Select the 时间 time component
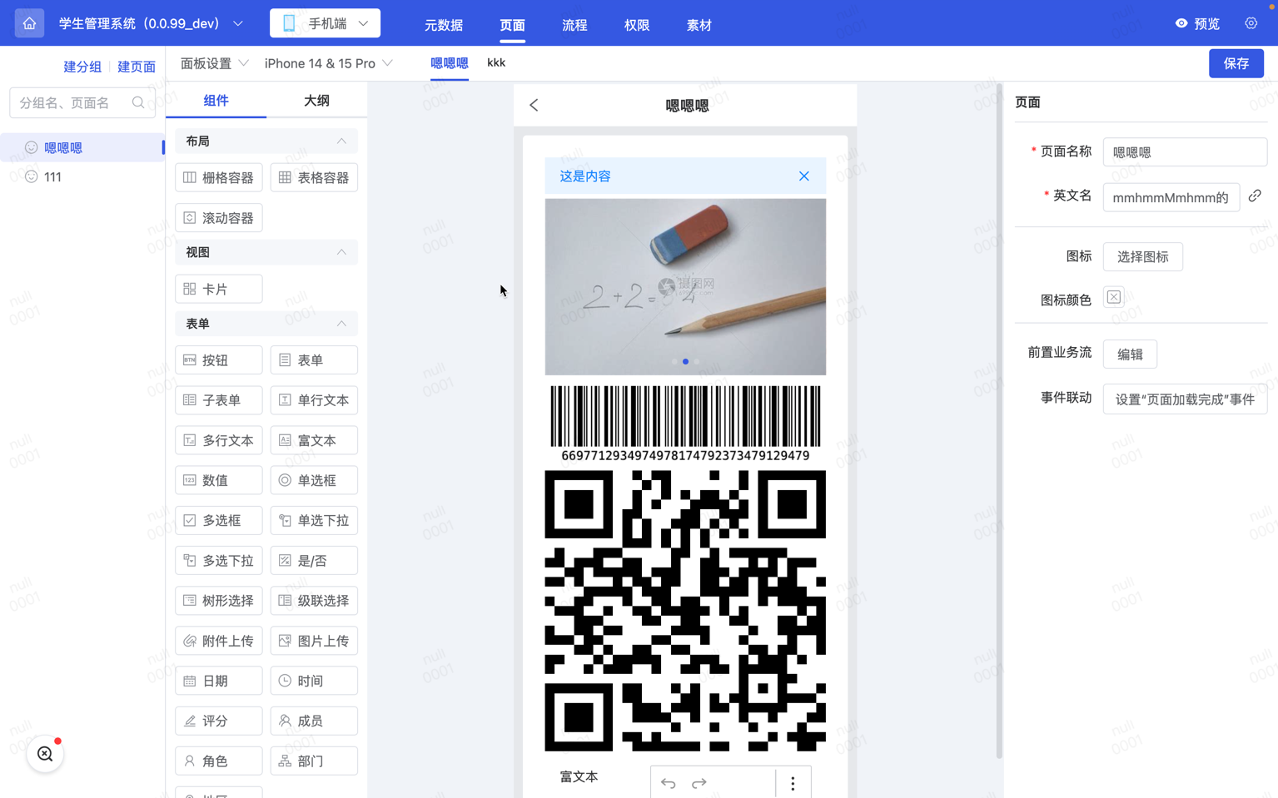1278x798 pixels. tap(314, 681)
